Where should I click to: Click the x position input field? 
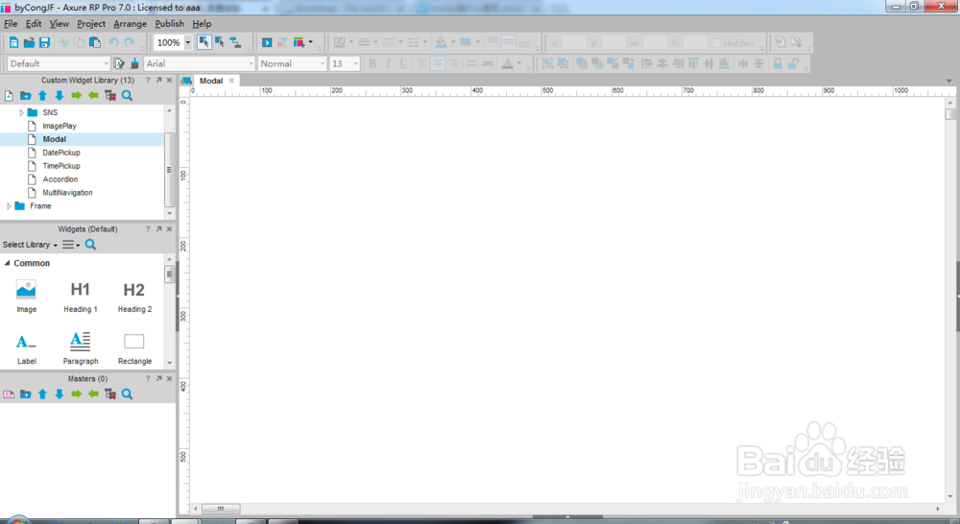pyautogui.click(x=574, y=43)
